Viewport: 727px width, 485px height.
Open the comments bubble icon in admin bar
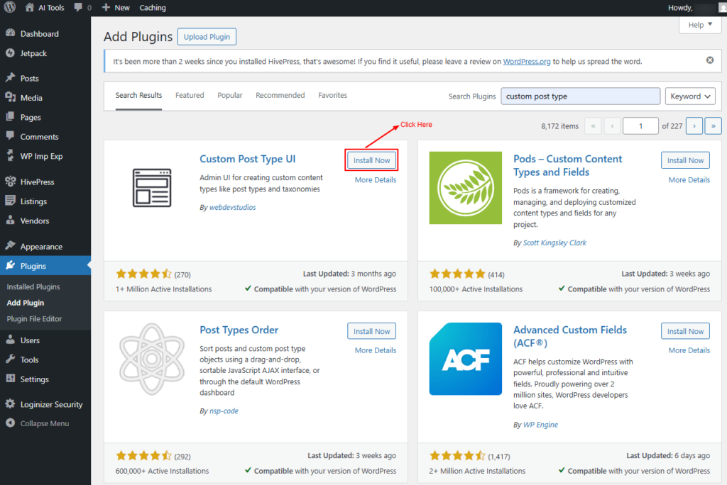click(79, 8)
